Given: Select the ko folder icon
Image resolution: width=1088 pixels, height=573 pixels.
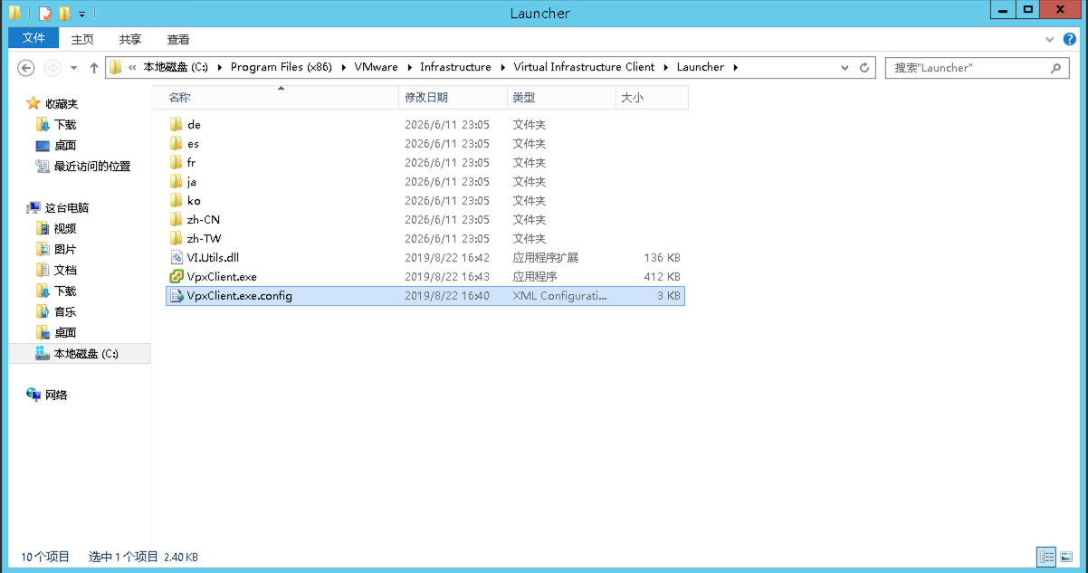Looking at the screenshot, I should pyautogui.click(x=177, y=200).
